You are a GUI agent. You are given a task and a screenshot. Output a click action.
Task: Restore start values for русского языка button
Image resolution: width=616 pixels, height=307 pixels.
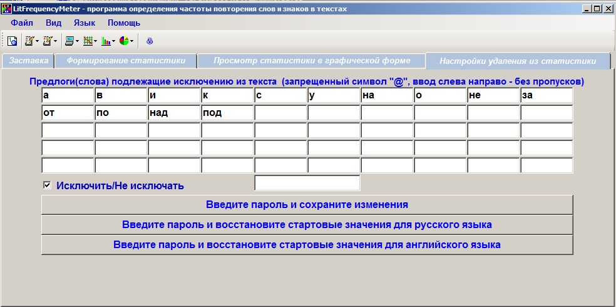point(307,225)
